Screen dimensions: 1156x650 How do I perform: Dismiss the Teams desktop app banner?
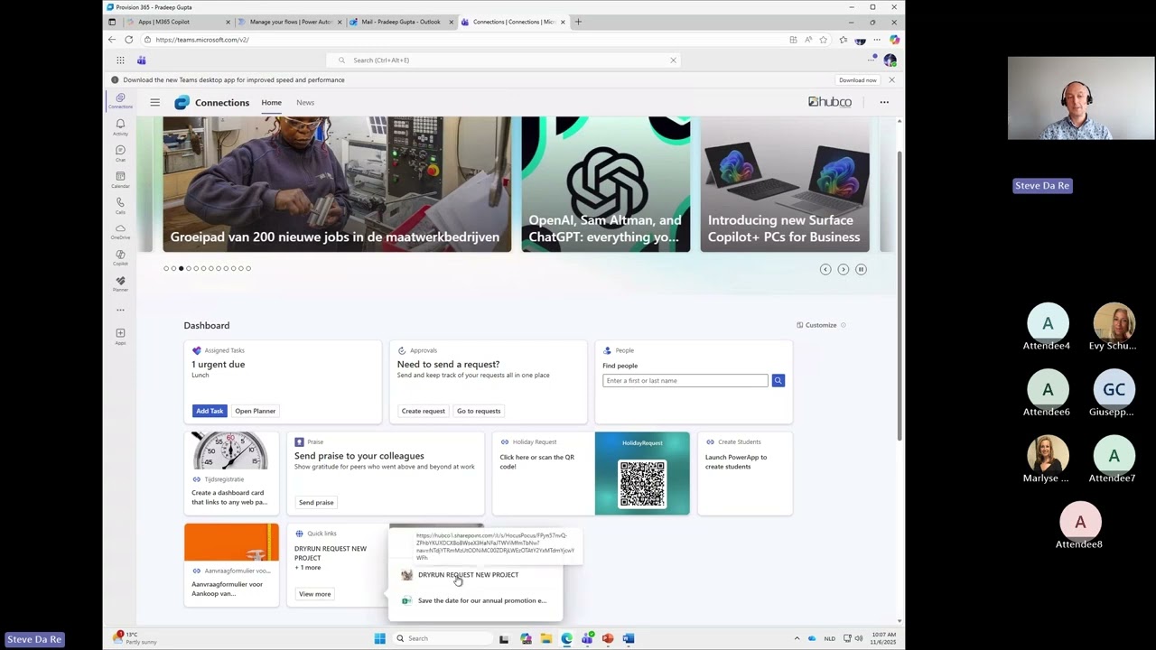pyautogui.click(x=891, y=79)
